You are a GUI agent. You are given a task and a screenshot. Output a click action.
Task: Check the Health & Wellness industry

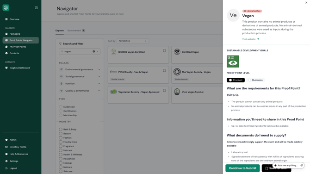click(x=61, y=155)
